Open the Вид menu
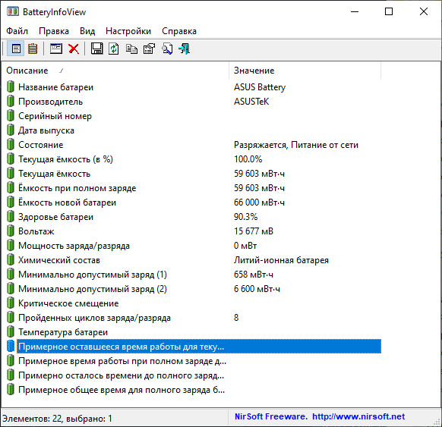Viewport: 442px width, 427px height. click(x=87, y=31)
